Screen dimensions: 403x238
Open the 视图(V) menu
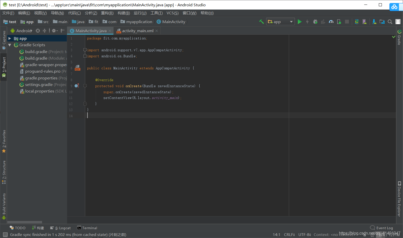(x=40, y=13)
